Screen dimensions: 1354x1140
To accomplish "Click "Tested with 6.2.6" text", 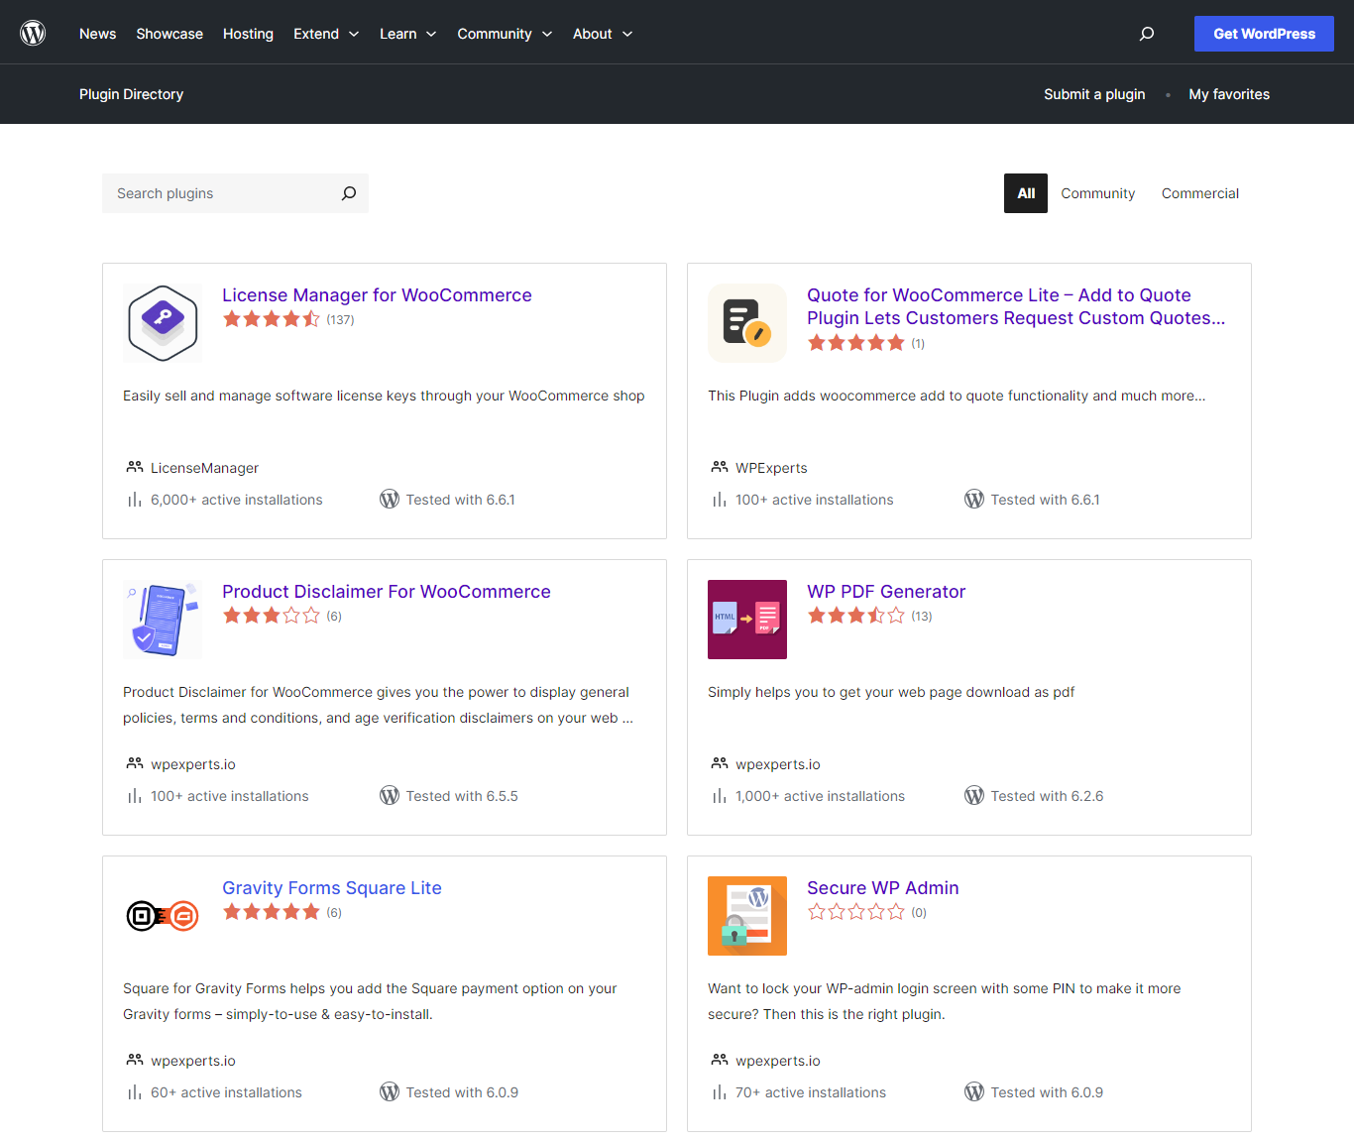I will [x=1047, y=796].
